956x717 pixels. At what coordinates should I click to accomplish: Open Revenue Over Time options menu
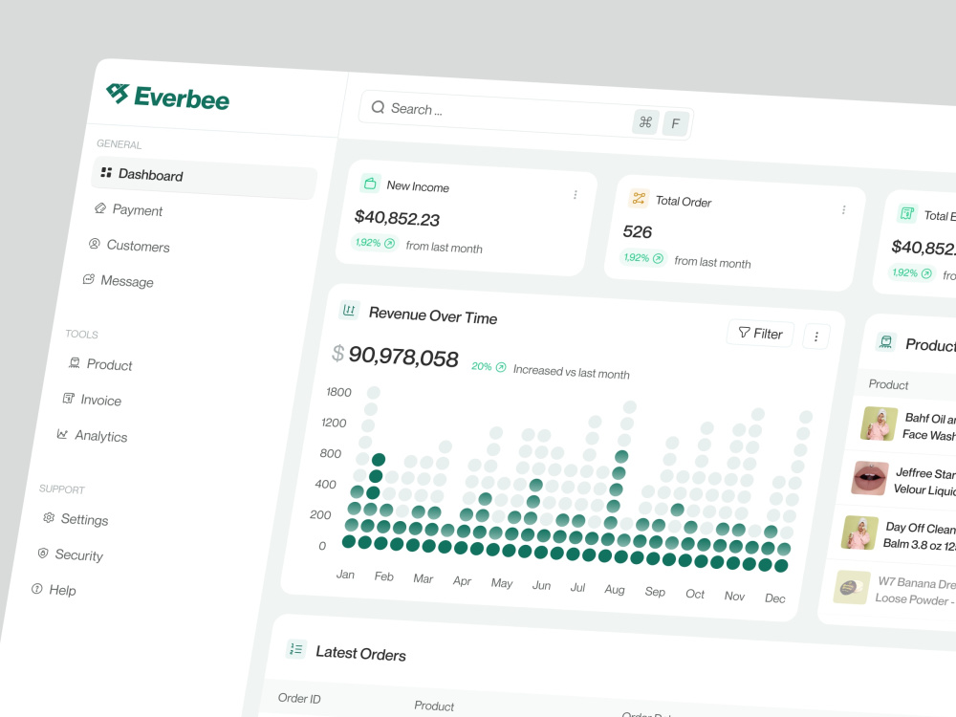coord(816,337)
